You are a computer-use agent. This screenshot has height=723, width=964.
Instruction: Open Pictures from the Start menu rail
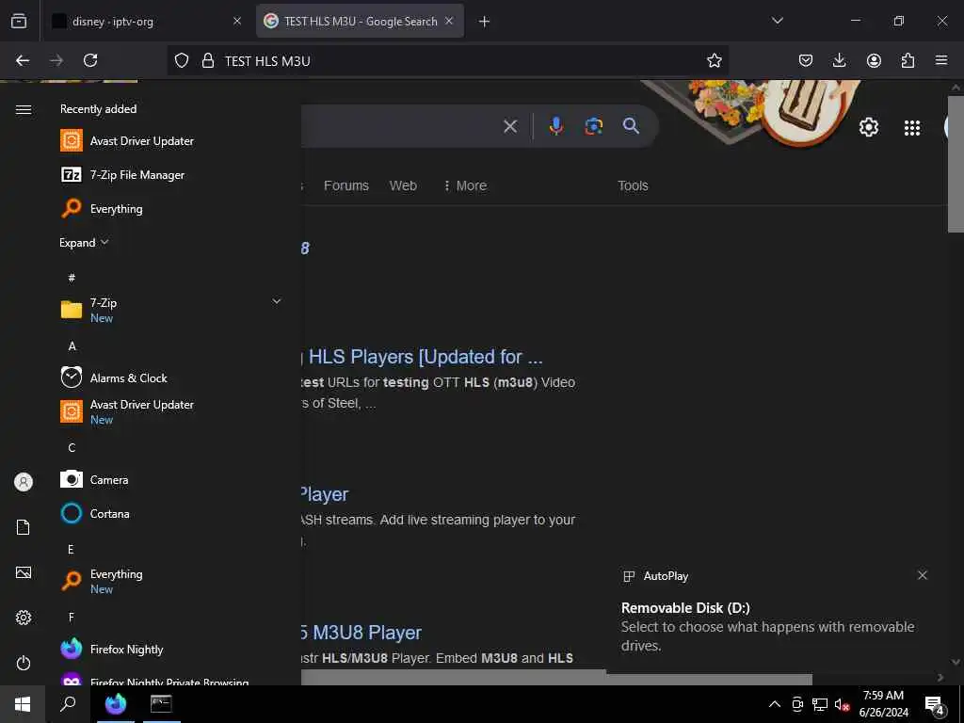(24, 572)
